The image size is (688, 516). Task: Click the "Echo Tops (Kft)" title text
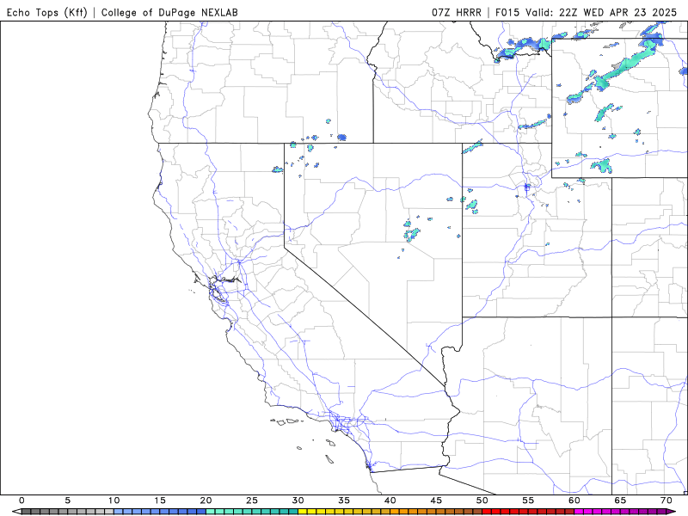point(47,12)
